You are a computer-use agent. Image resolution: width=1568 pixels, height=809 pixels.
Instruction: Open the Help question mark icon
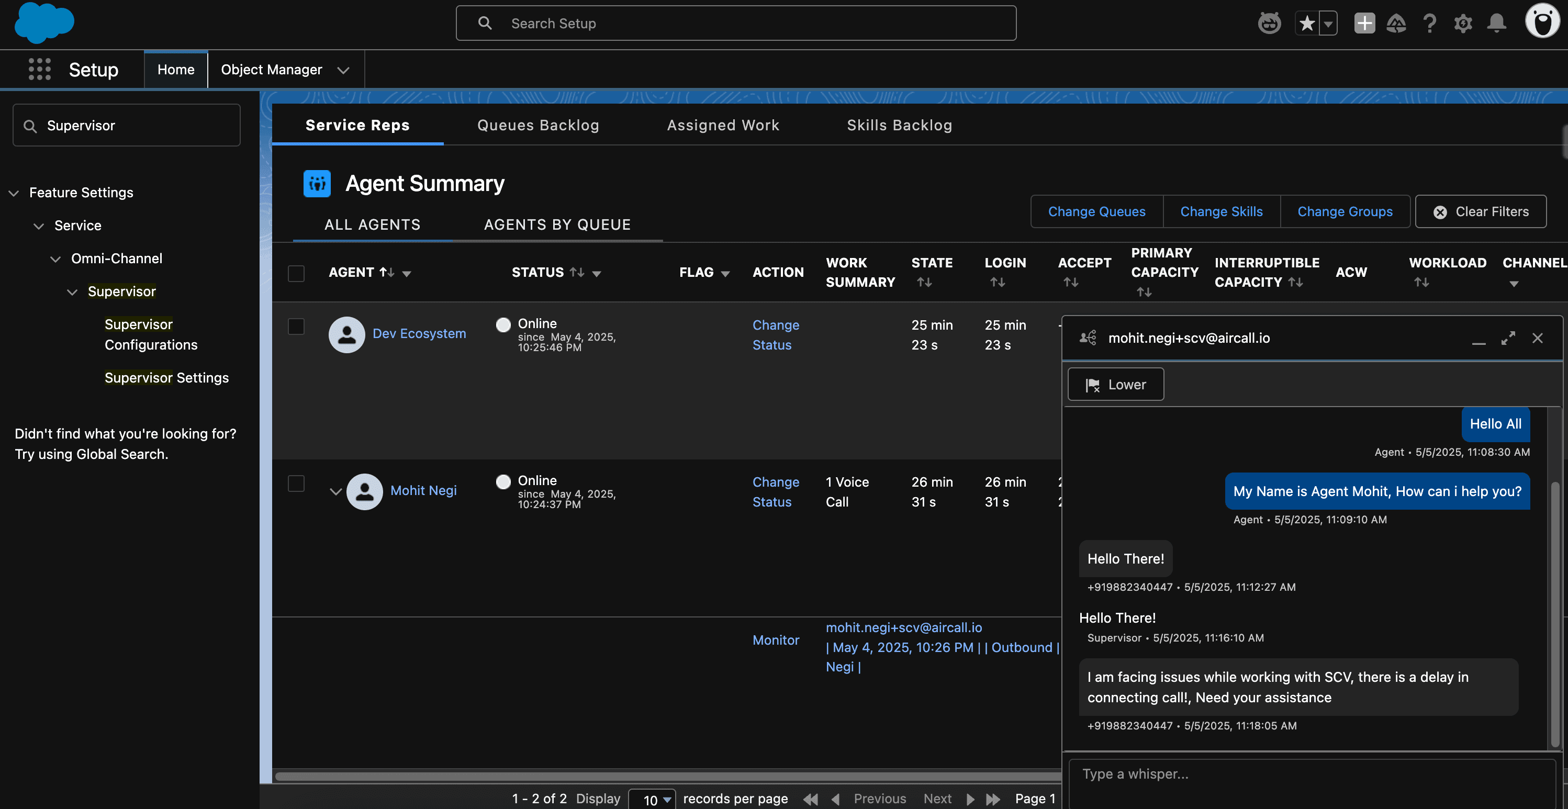(1430, 23)
